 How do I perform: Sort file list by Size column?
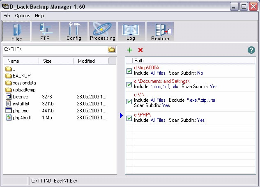pos(56,61)
